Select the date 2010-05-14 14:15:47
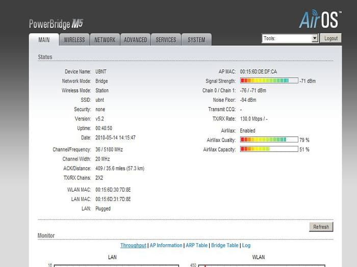Viewport: 357px width, 267px height. pos(115,138)
